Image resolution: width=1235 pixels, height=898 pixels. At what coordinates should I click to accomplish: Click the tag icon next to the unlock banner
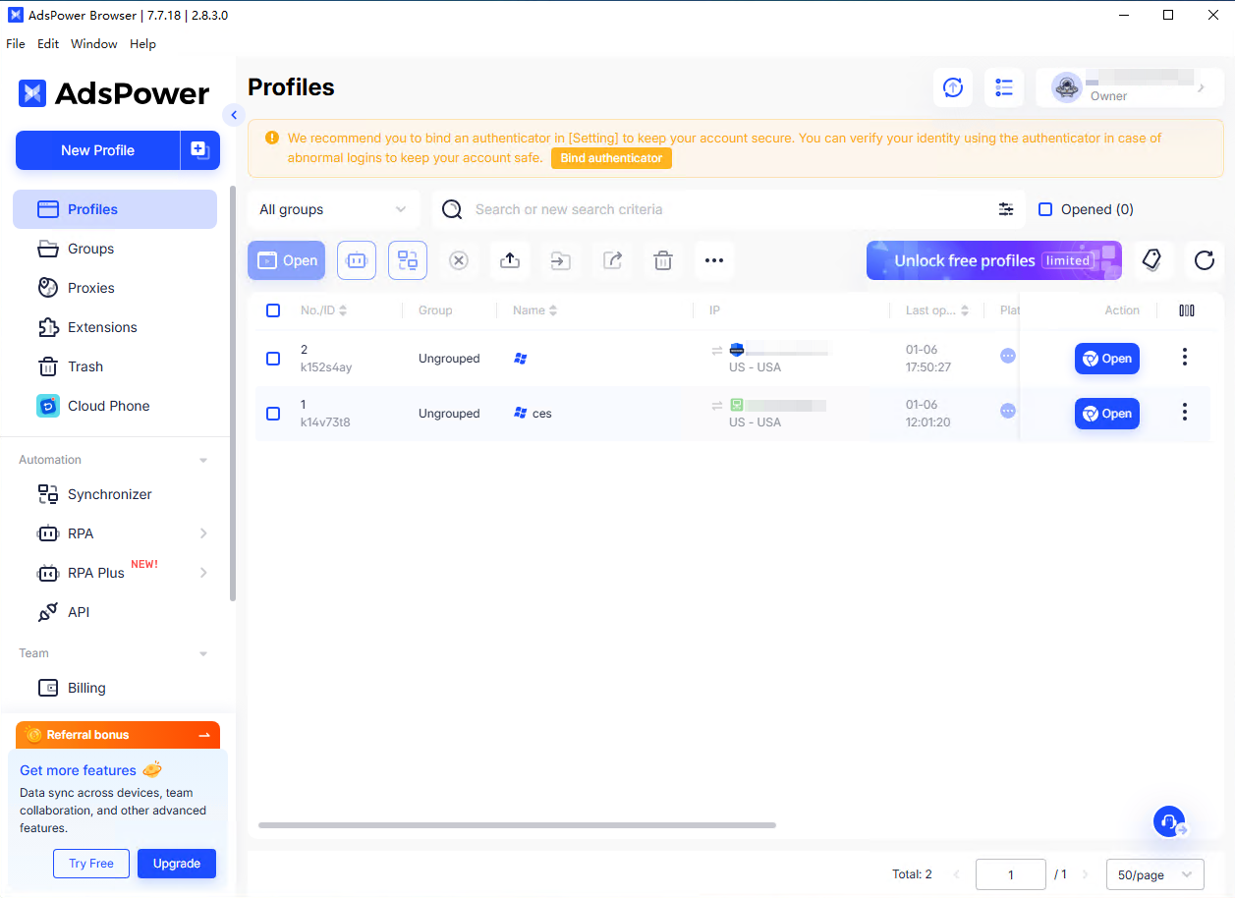coord(1152,260)
